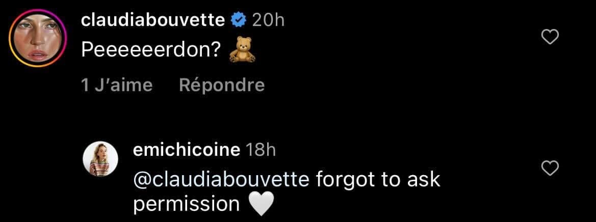Click the 20h comment timestamp
Viewport: 596px width, 222px height.
tap(268, 20)
